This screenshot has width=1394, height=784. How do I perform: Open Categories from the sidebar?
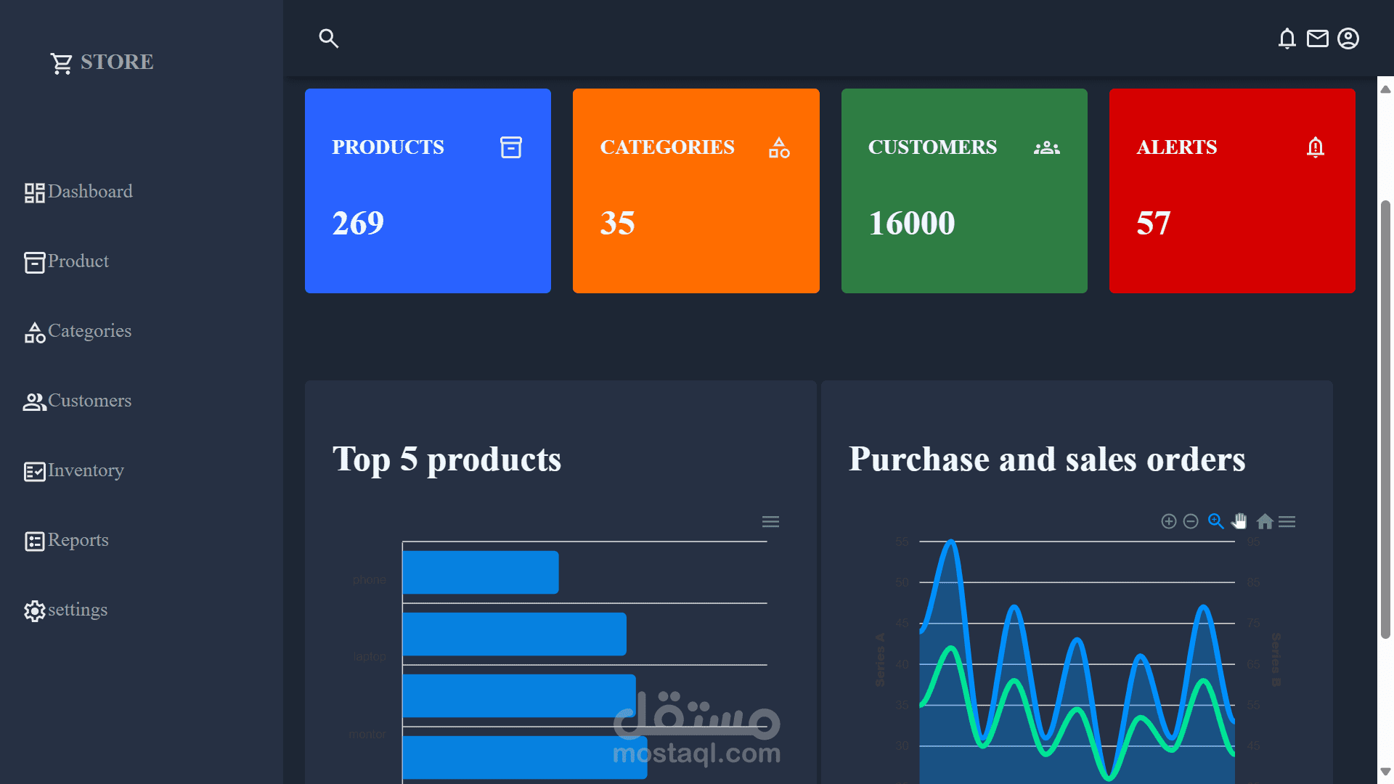[90, 331]
